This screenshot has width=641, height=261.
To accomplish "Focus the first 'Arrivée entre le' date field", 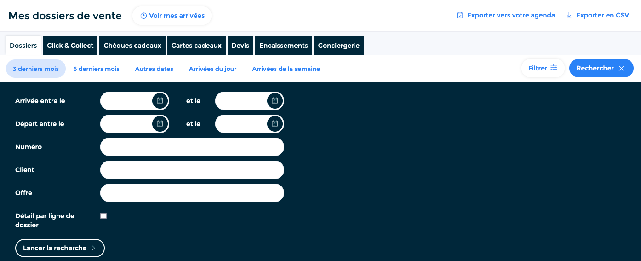I will (126, 100).
